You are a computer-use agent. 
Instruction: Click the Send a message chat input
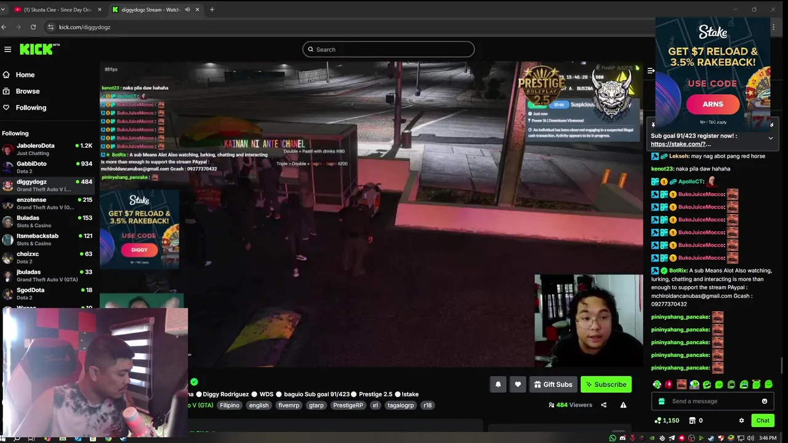coord(713,401)
